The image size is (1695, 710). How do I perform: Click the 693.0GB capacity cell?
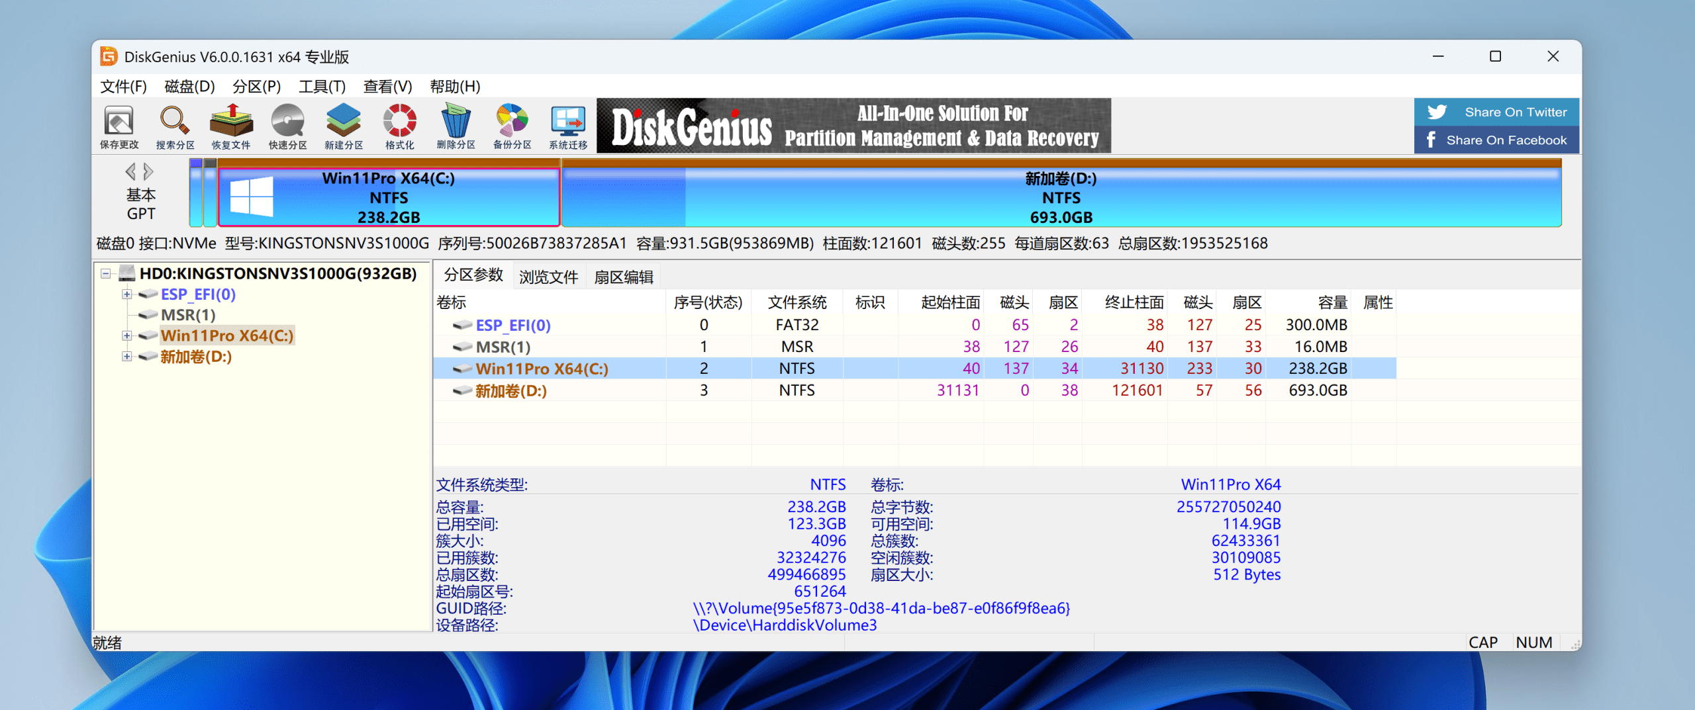tap(1318, 390)
